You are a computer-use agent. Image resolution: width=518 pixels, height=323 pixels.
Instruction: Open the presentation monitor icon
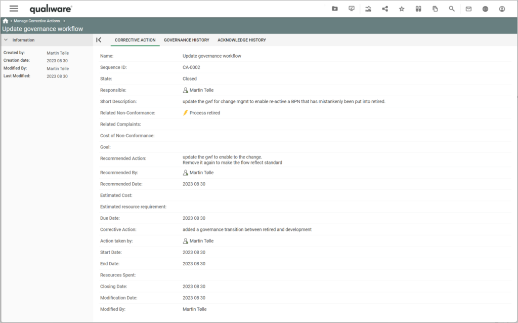click(x=352, y=9)
